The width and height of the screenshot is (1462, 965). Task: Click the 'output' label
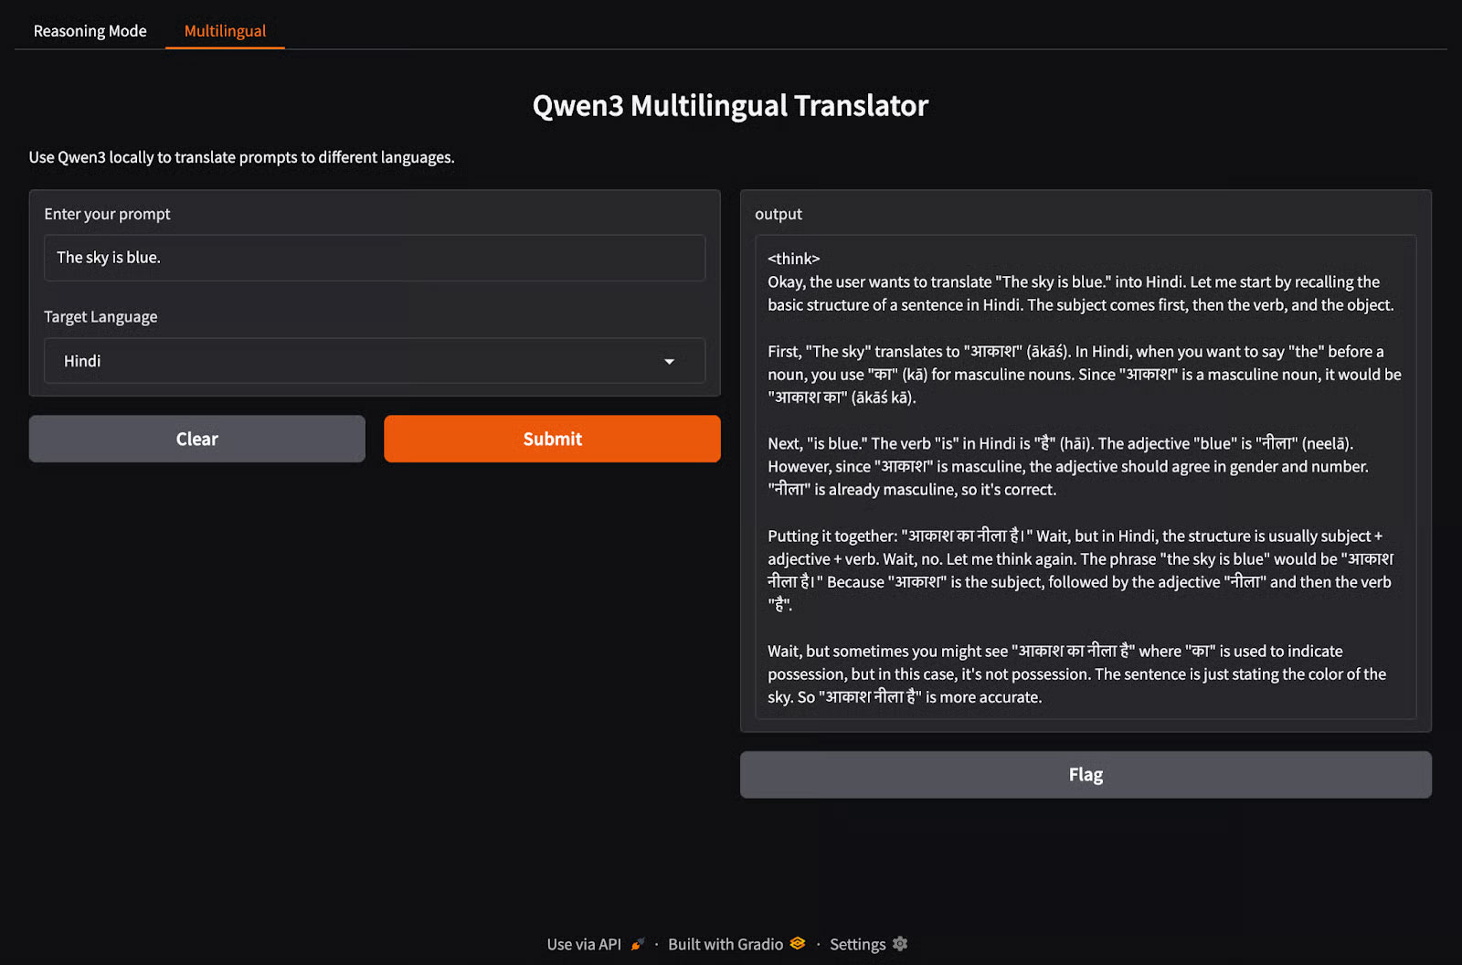pos(779,214)
